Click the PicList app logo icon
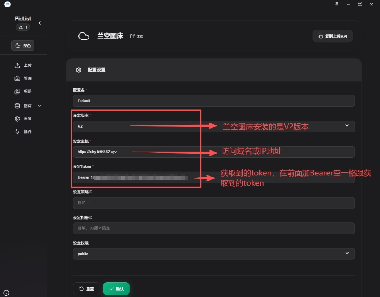Screen dimensions: 380x297 7,4
